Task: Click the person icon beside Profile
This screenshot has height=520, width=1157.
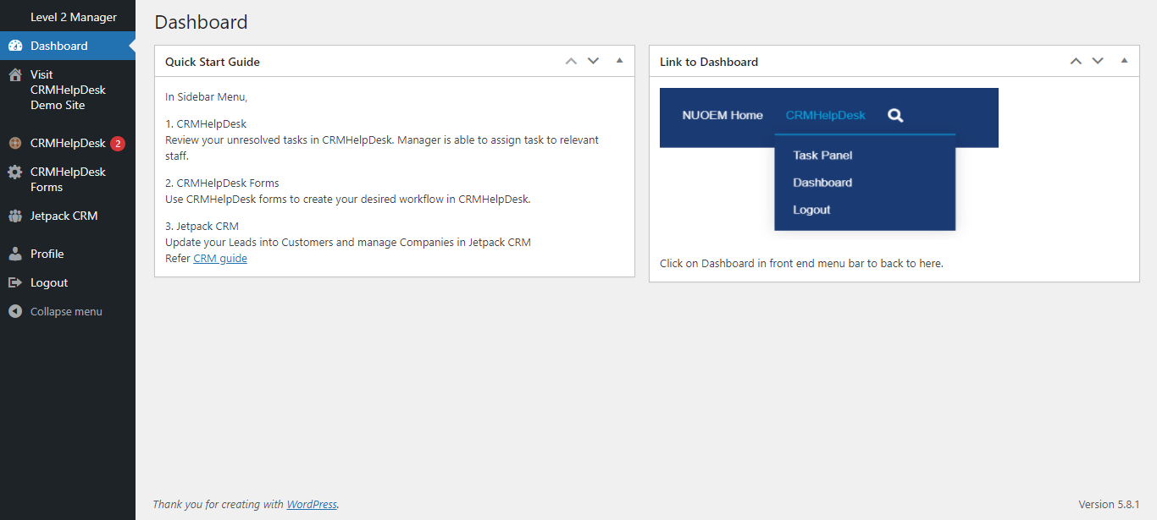Action: (15, 254)
